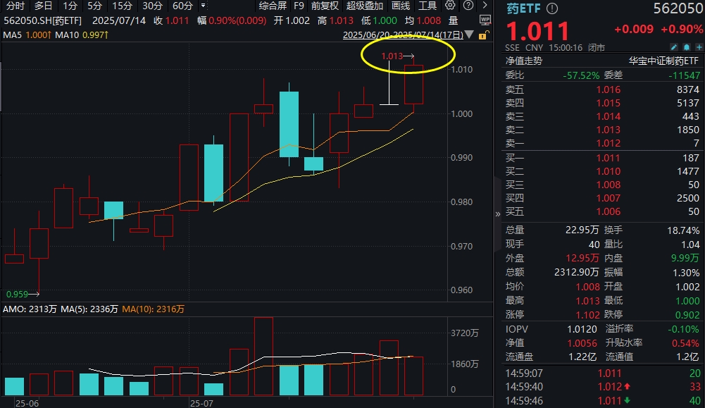Enable 超级叠加 overlay
This screenshot has height=408, width=705.
[x=365, y=6]
